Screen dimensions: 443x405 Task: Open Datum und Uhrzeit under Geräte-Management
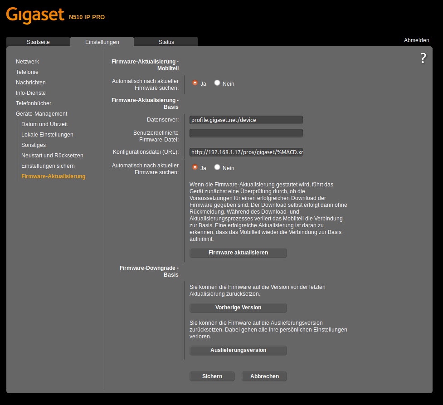(x=44, y=124)
